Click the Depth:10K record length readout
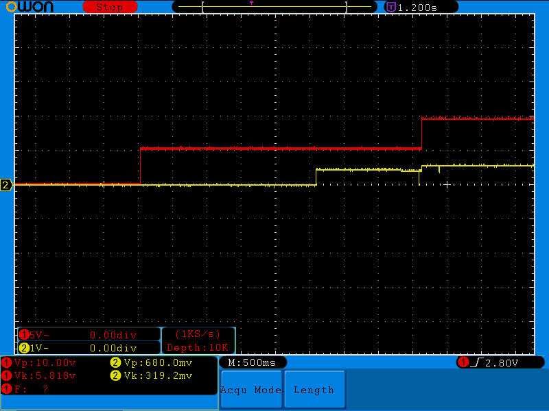This screenshot has height=411, width=549. pyautogui.click(x=198, y=348)
